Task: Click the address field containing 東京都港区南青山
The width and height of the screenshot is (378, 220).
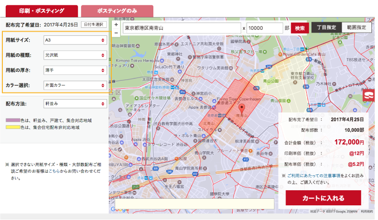Action: [181, 28]
